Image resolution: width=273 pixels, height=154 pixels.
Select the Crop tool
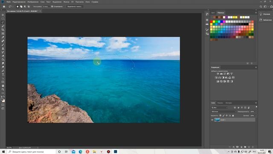tap(3, 30)
